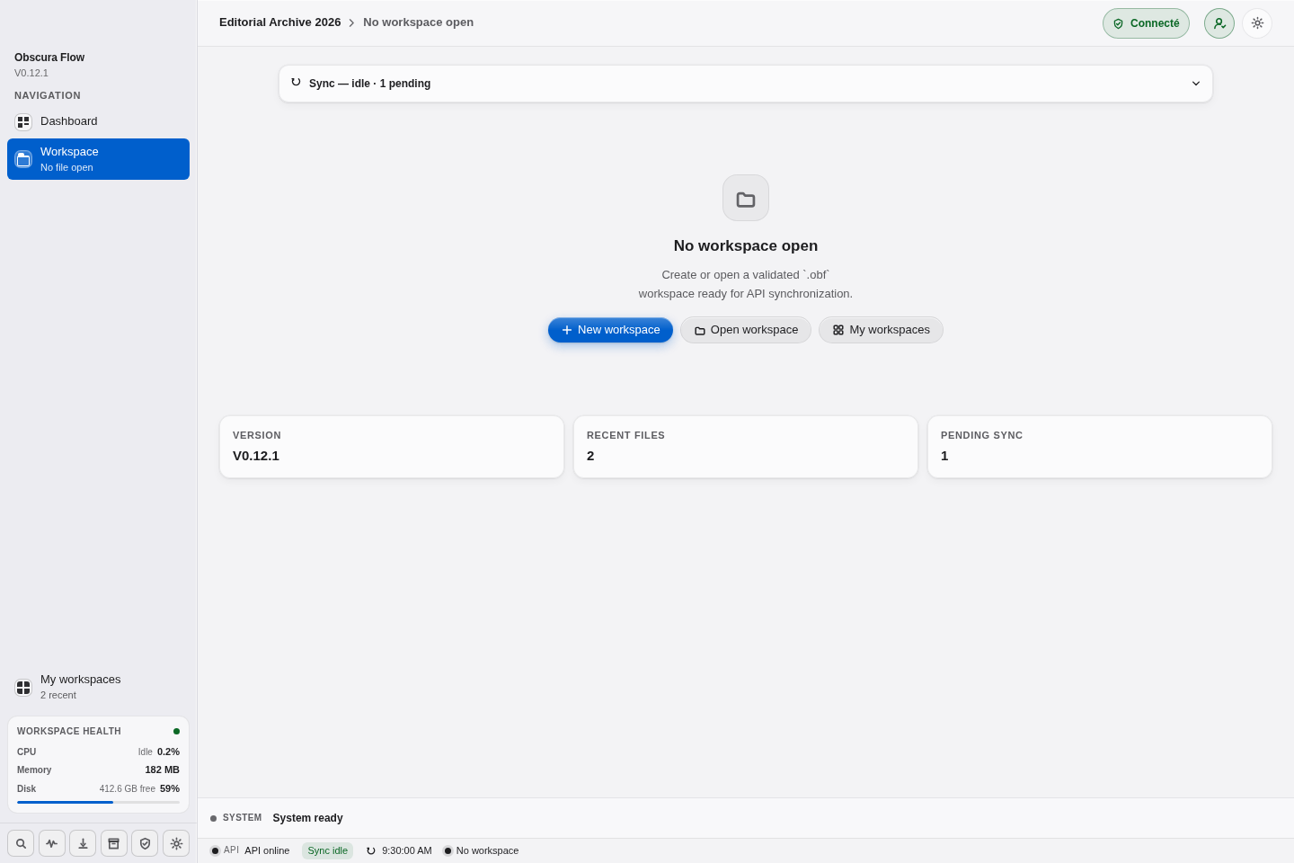This screenshot has height=863, width=1294.
Task: Expand the Sync — idle · 1 pending bar
Action: (746, 84)
